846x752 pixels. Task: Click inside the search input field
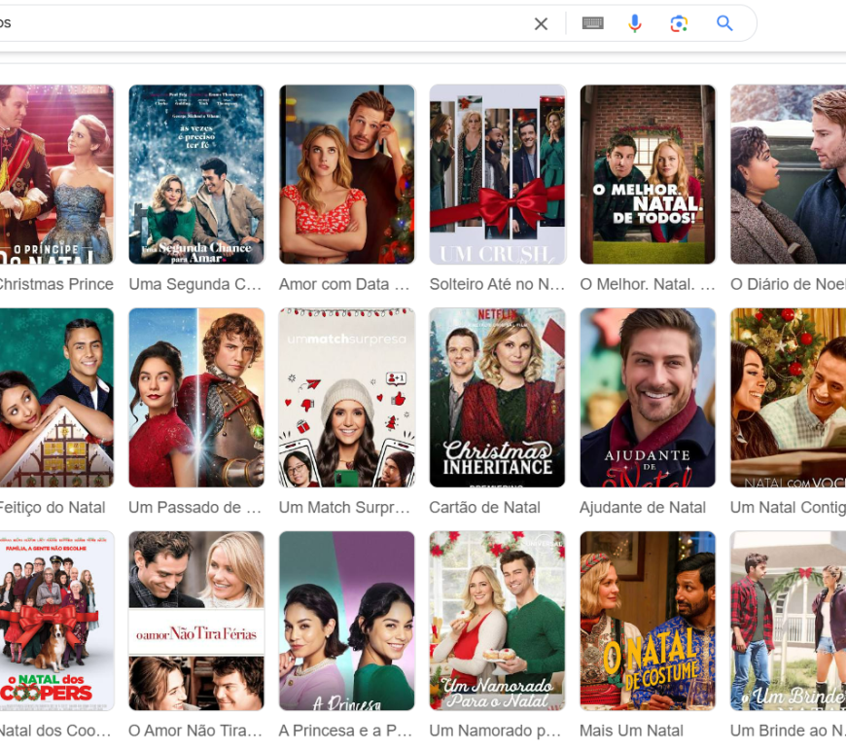(263, 24)
